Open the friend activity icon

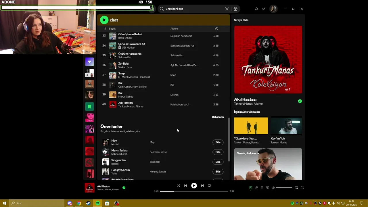pos(263,9)
